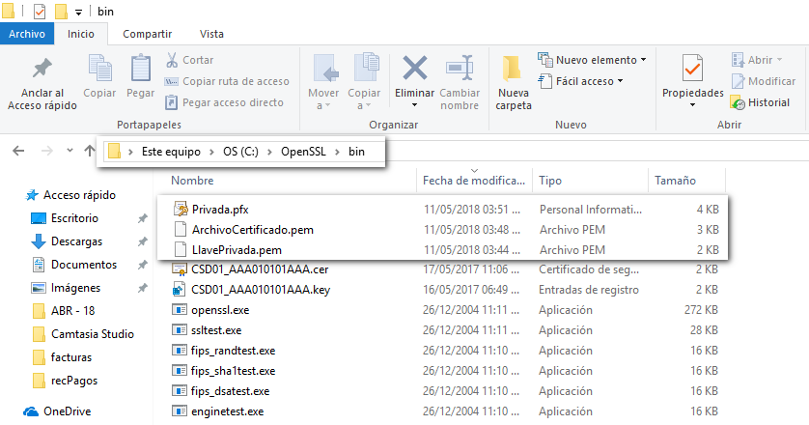
Task: Open the recPagos folder in sidebar
Action: coord(74,381)
